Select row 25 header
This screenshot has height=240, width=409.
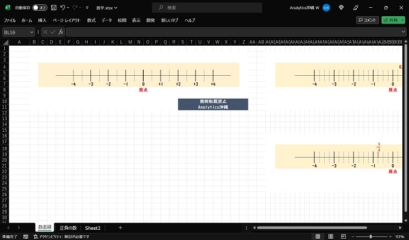tap(4, 189)
